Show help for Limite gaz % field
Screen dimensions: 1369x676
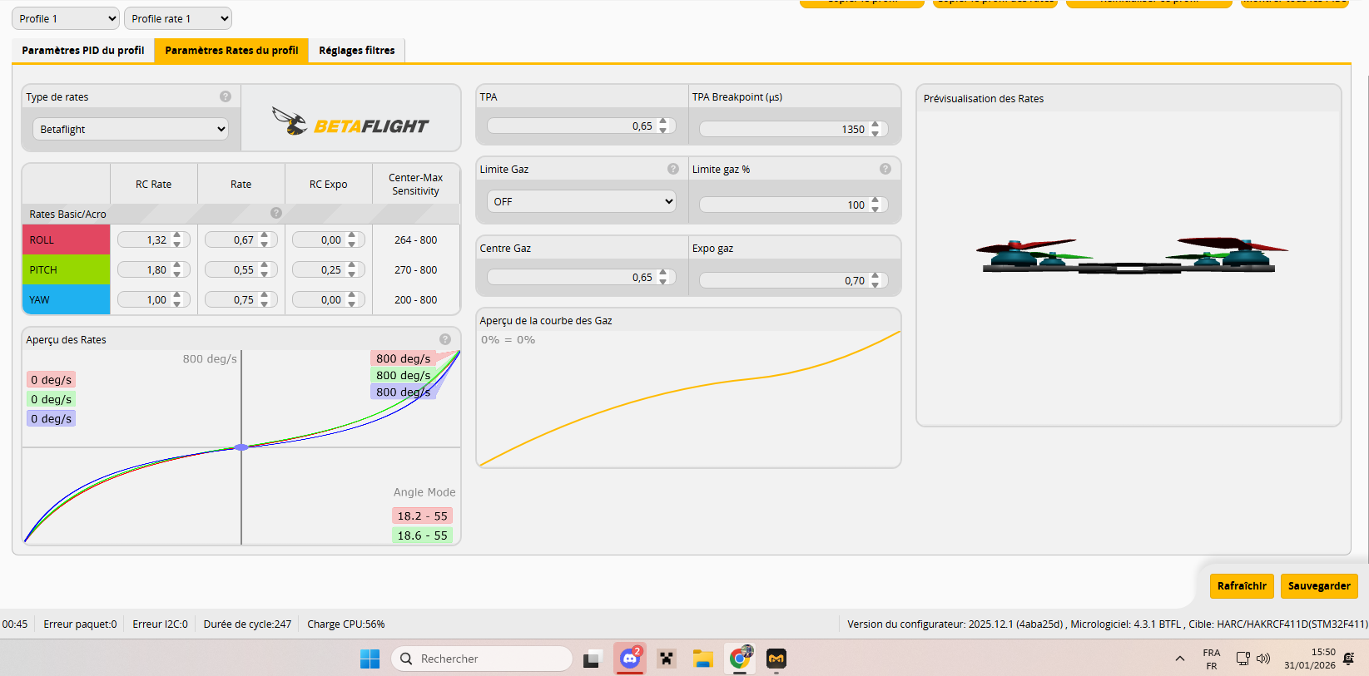(885, 169)
